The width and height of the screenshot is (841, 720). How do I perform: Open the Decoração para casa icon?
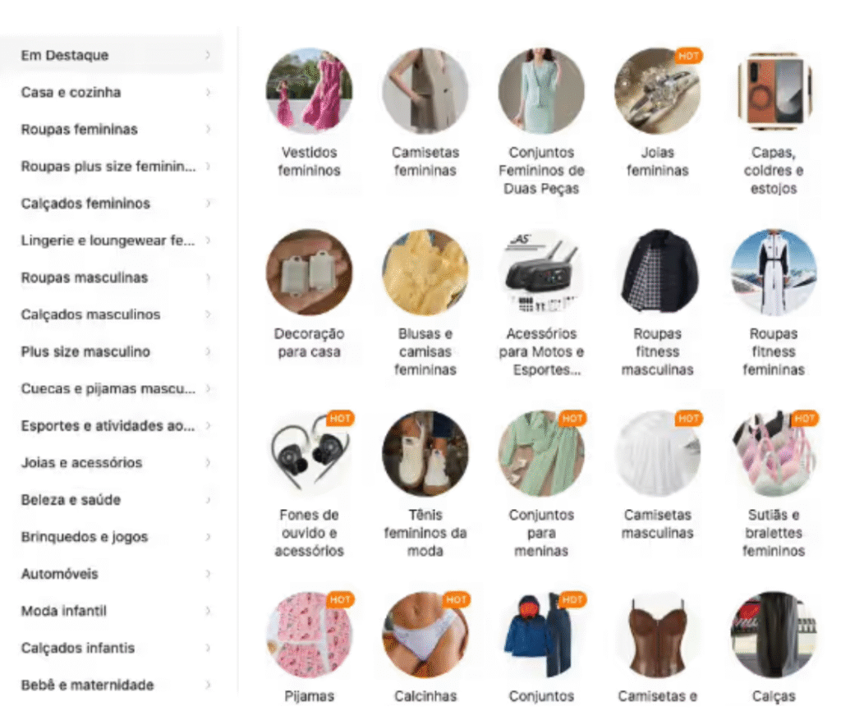pyautogui.click(x=309, y=272)
